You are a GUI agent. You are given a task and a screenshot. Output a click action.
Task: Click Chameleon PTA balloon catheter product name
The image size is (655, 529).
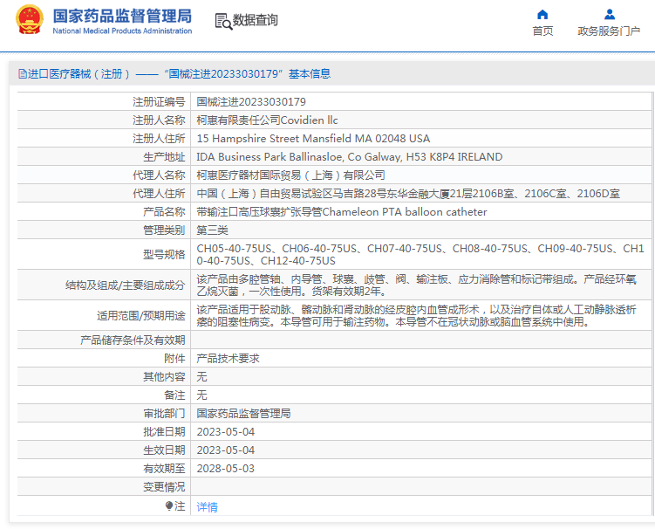[x=342, y=212]
